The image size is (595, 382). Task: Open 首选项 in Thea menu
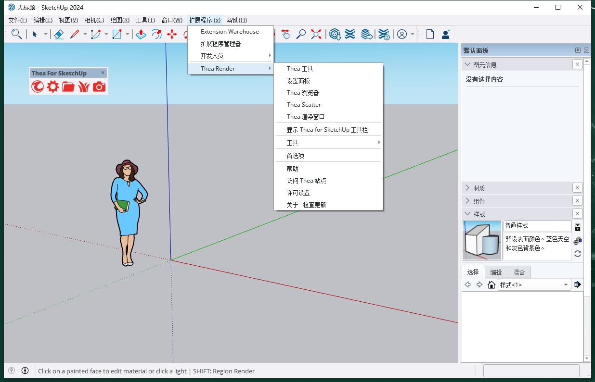[328, 156]
